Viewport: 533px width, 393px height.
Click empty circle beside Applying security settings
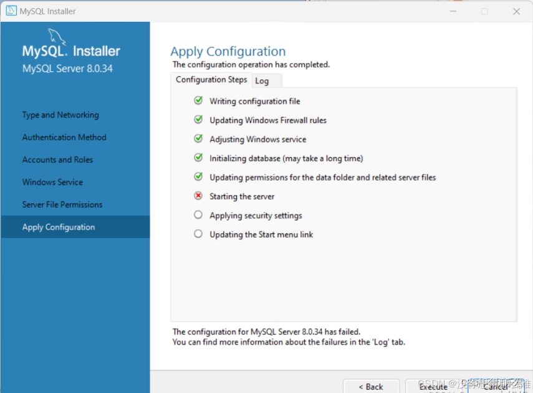198,215
